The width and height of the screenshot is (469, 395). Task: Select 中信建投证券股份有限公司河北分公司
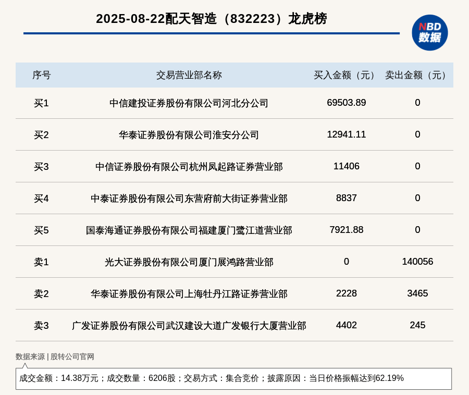click(x=189, y=103)
